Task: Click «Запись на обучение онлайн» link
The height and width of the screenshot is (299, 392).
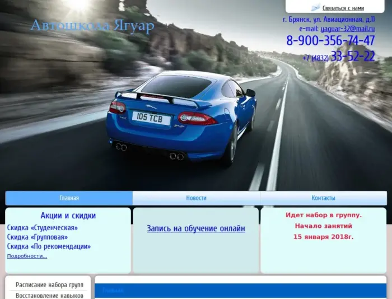Action: pos(195,228)
